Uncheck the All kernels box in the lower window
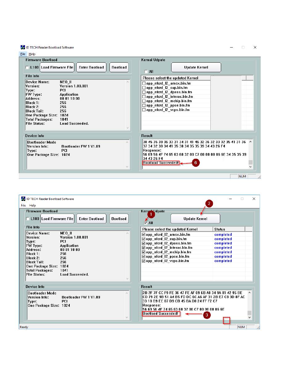 tap(146, 223)
